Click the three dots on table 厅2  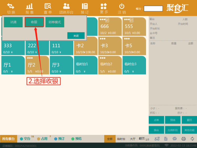tap(30, 58)
